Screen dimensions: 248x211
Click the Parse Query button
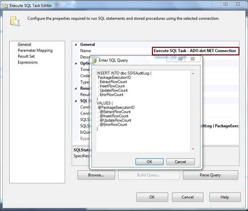tap(210, 175)
